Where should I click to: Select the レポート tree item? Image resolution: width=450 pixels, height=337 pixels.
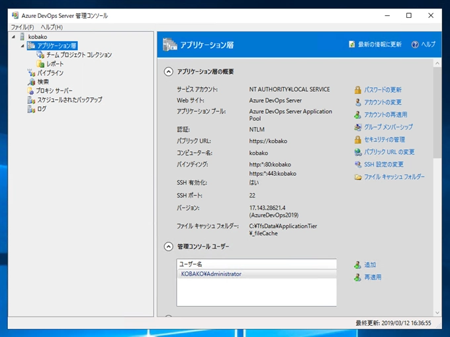(55, 64)
